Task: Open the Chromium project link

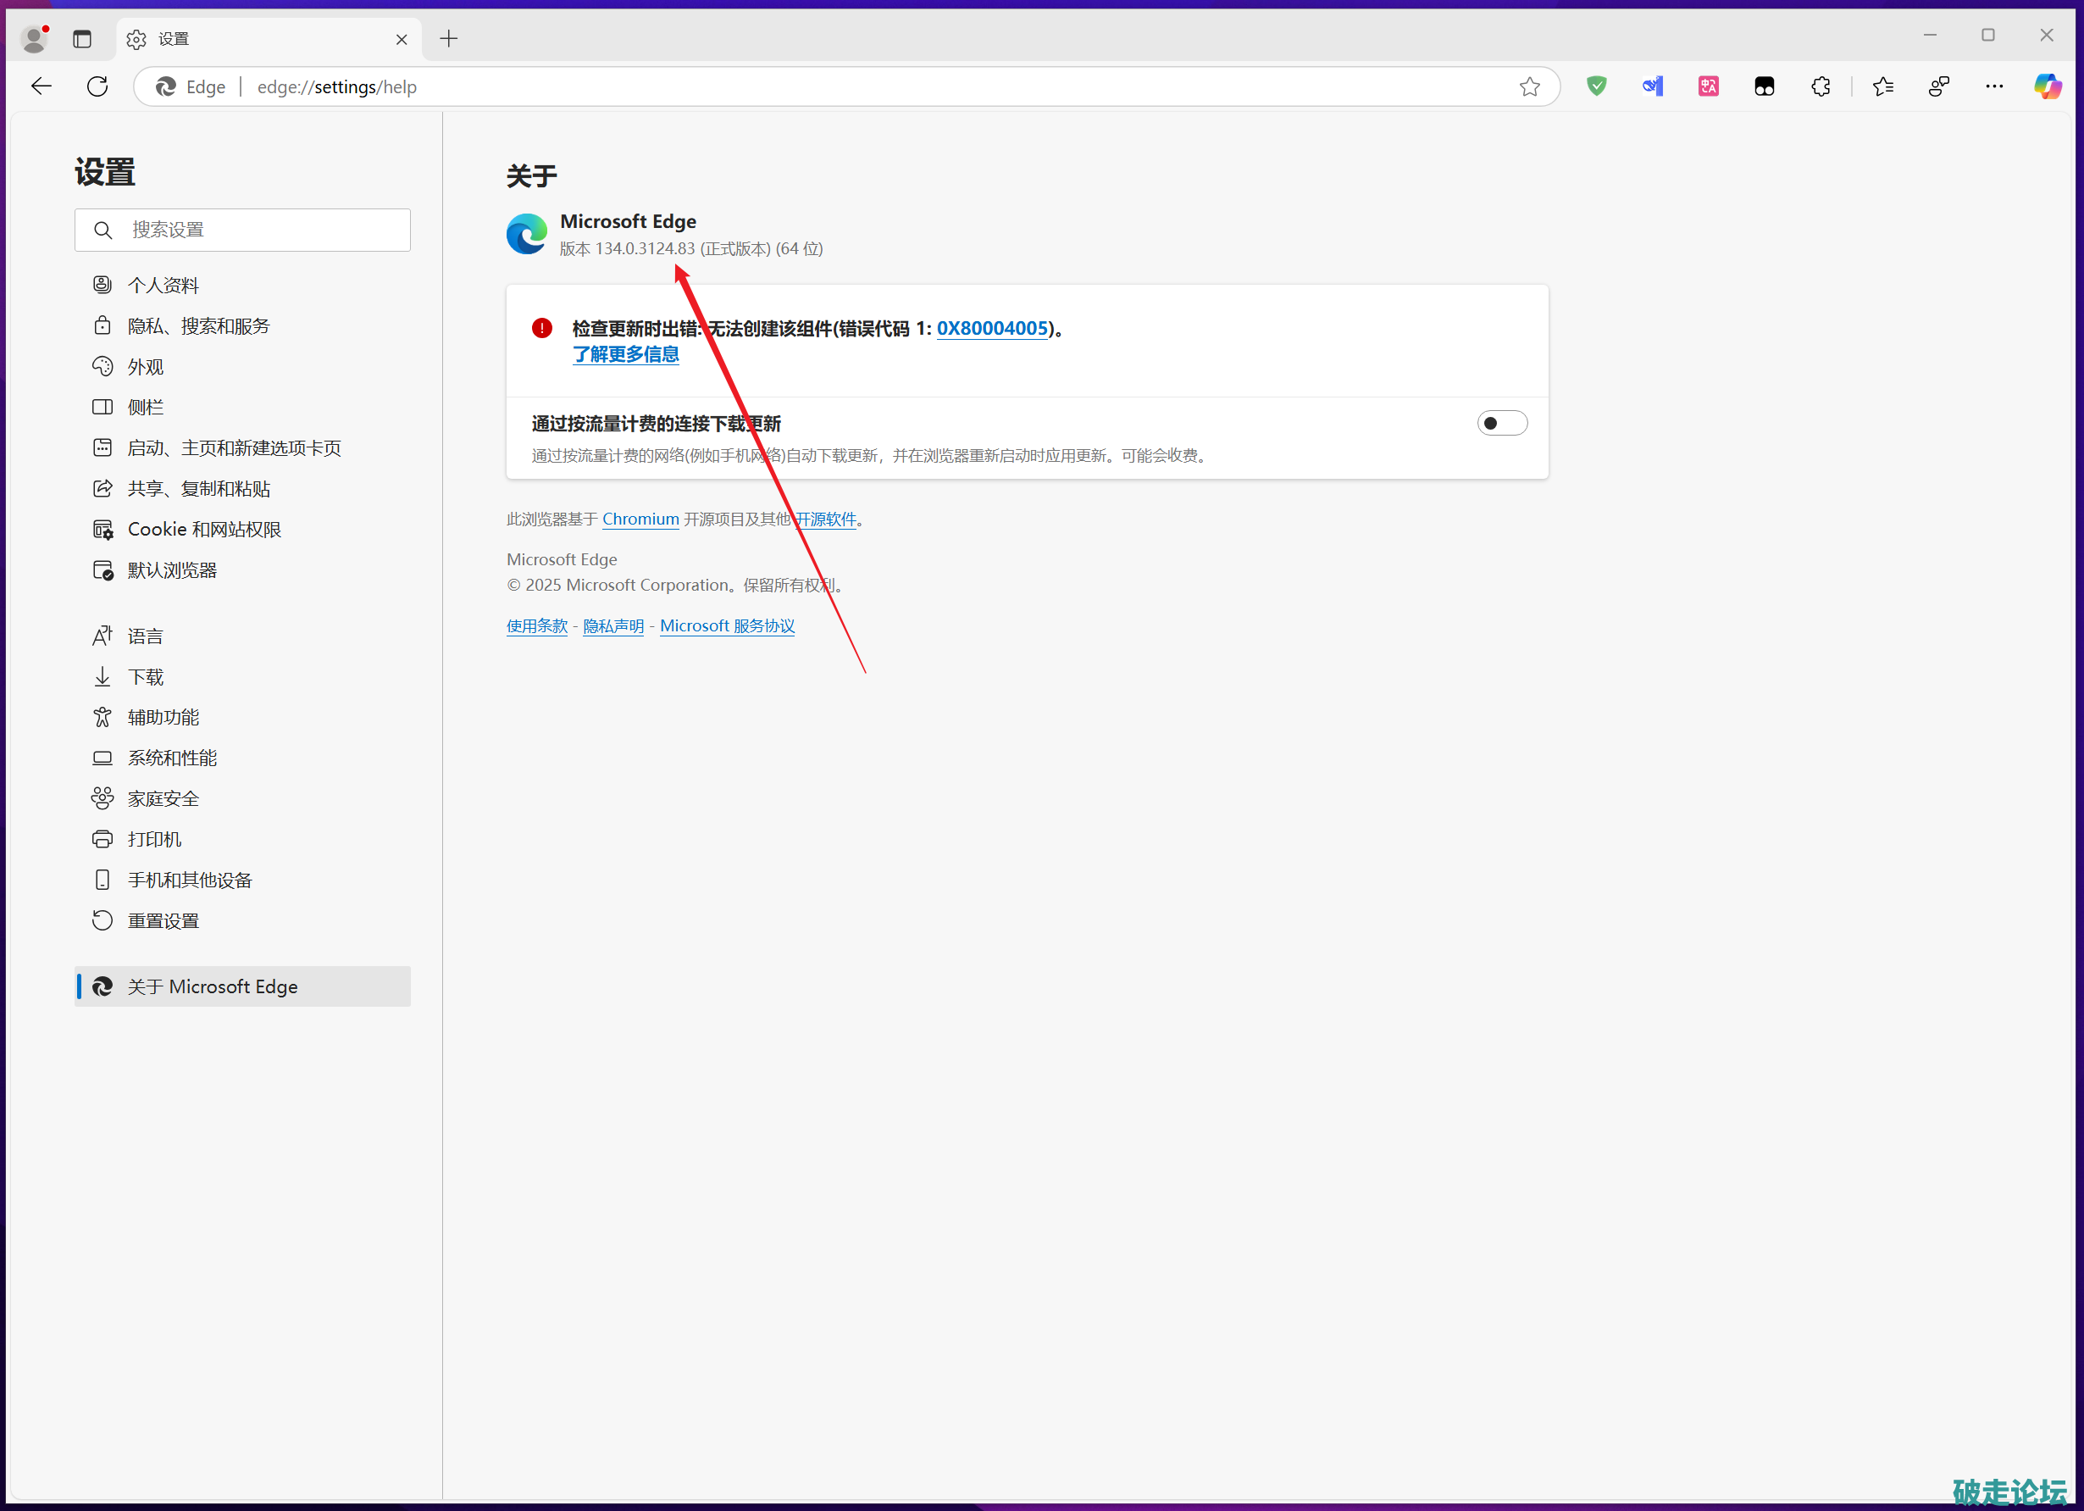Action: 640,519
